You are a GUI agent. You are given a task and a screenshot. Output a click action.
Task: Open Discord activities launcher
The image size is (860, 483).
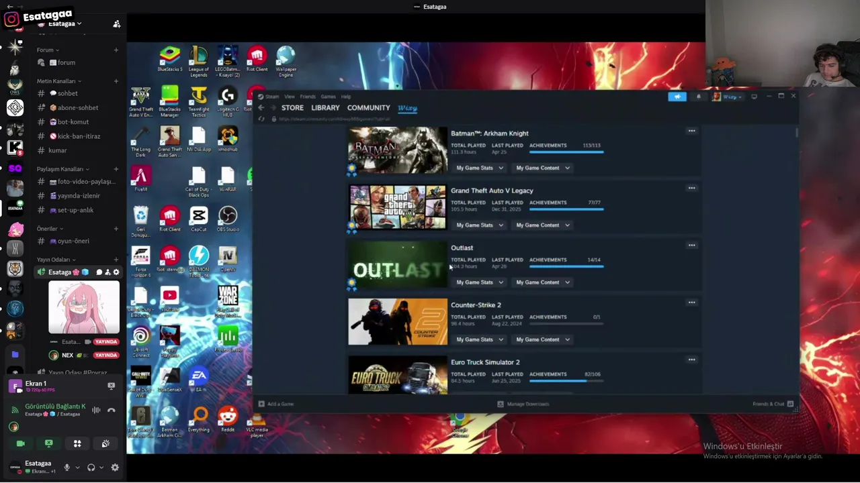click(x=77, y=443)
